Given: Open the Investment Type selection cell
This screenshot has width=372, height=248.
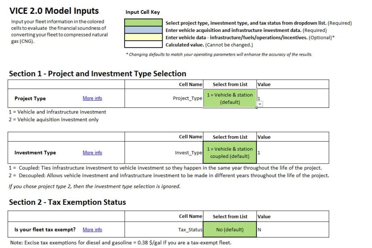Looking at the screenshot, I should pyautogui.click(x=230, y=153).
